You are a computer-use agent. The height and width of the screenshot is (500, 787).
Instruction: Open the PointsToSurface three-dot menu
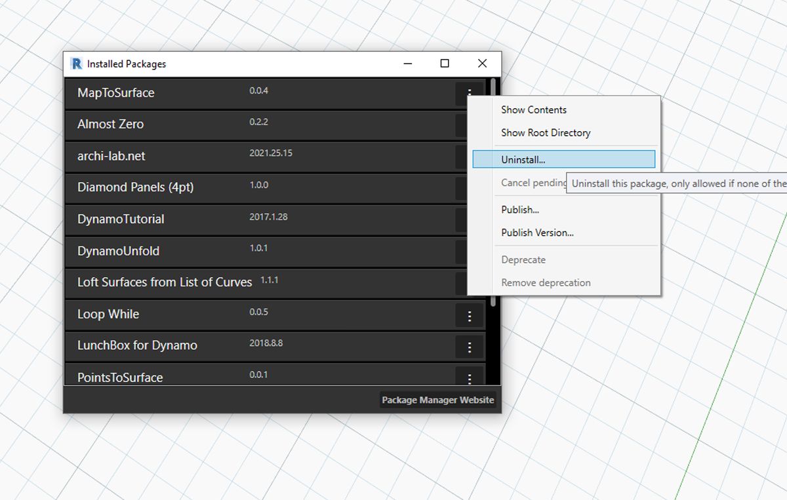(x=470, y=377)
